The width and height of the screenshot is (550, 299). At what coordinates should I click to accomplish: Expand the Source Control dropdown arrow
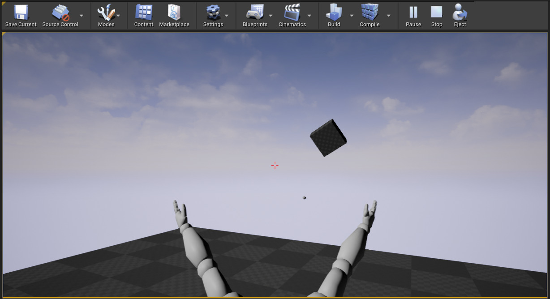[82, 16]
